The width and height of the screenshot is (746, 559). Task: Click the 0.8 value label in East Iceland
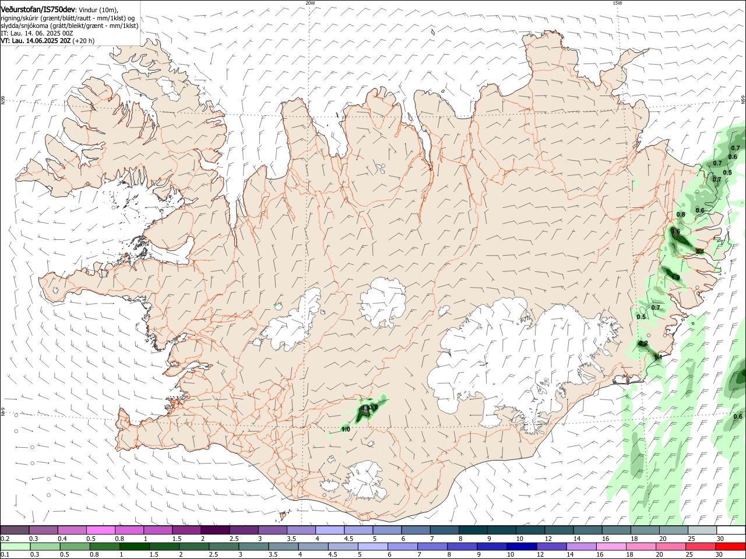[681, 214]
